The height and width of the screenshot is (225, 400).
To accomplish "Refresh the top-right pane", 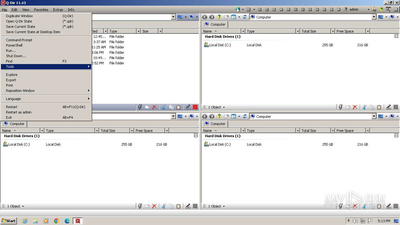I will (245, 17).
